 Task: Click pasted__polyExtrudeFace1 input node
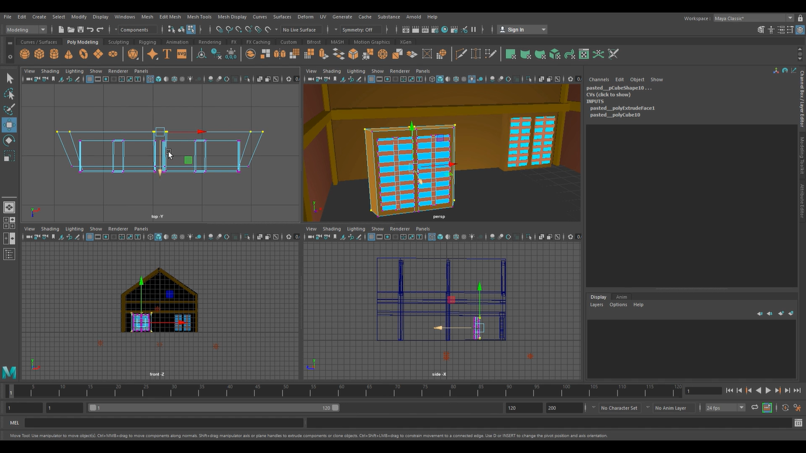coord(622,108)
